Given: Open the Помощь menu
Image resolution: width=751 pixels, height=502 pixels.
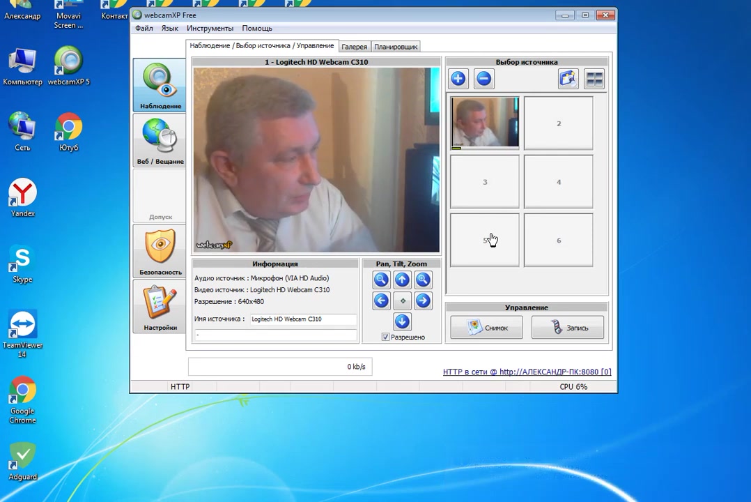Looking at the screenshot, I should click(256, 29).
